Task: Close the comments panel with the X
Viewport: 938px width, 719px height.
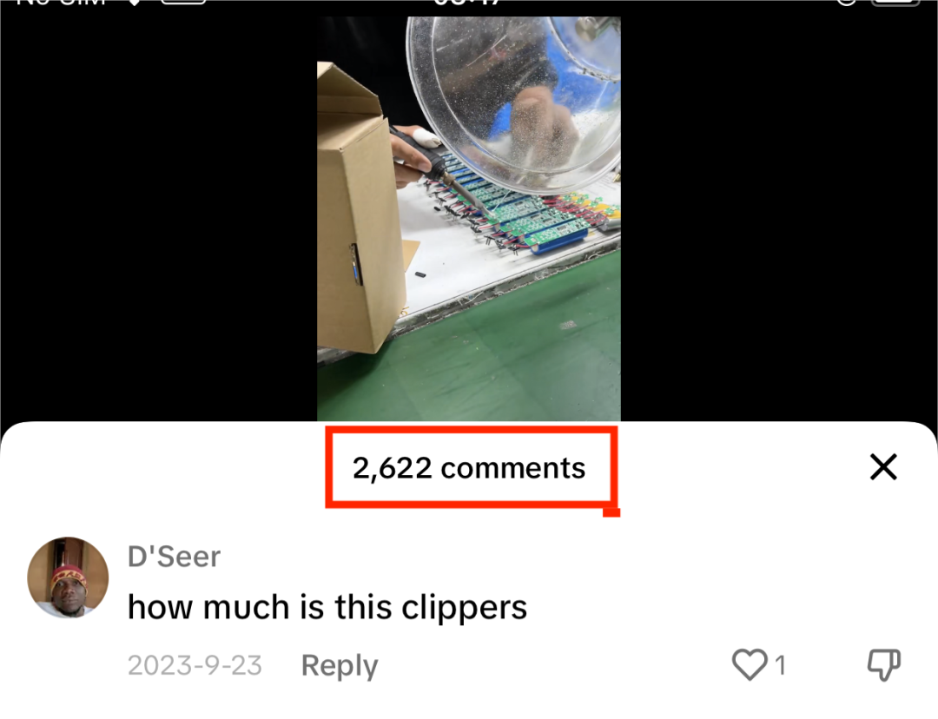Action: pos(883,466)
